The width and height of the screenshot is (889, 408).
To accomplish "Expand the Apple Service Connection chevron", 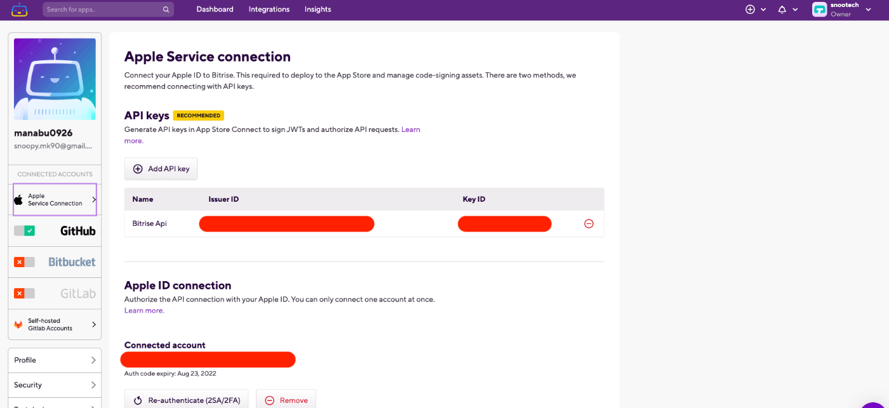I will point(93,200).
